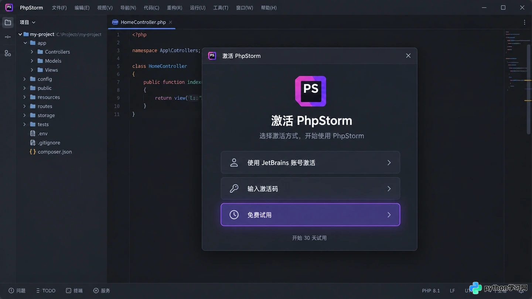Click the key icon for activation code
Image resolution: width=532 pixels, height=299 pixels.
[234, 189]
